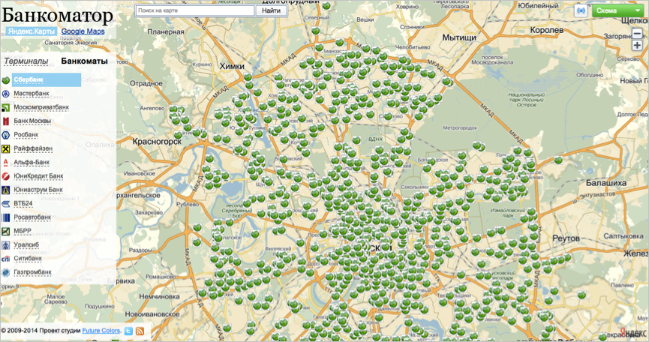Zoom in with the plus button
Viewport: 649px width, 342px height.
637,46
